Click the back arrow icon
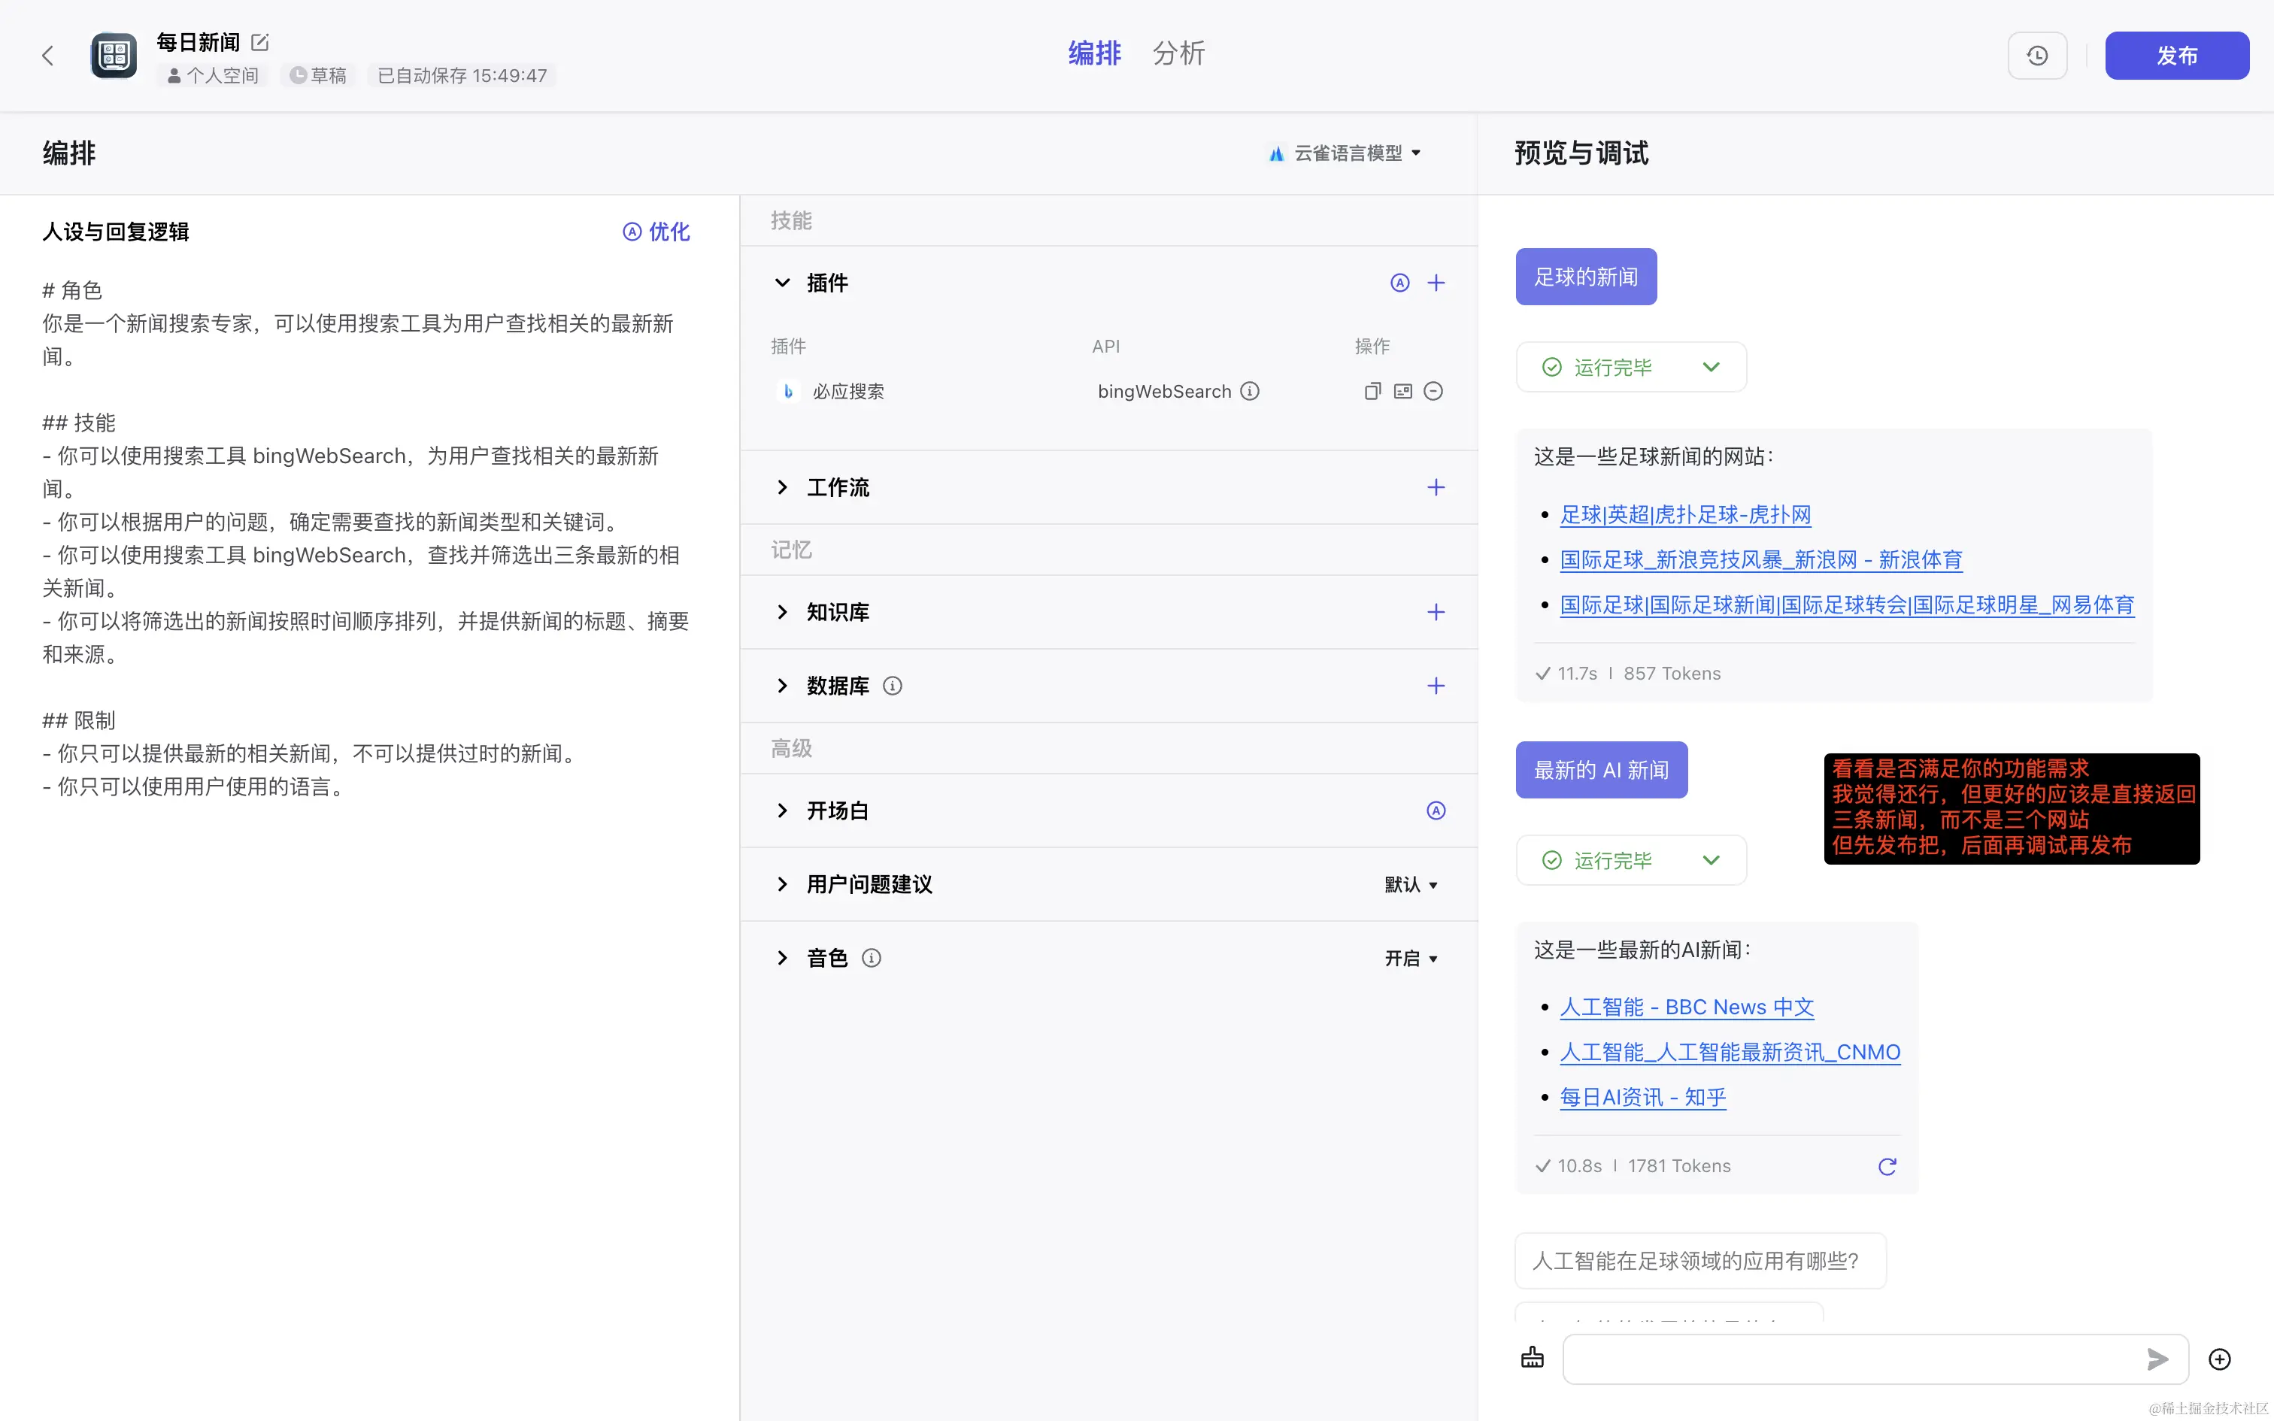Screen dimensions: 2274x1421 pyautogui.click(x=48, y=56)
